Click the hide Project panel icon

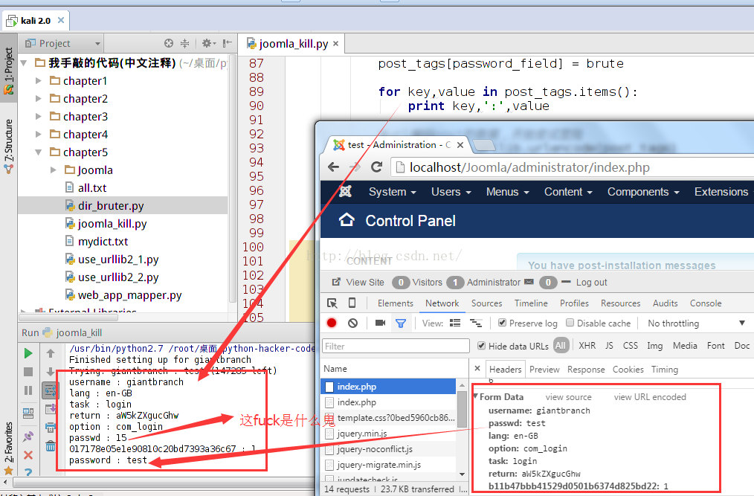coord(227,43)
